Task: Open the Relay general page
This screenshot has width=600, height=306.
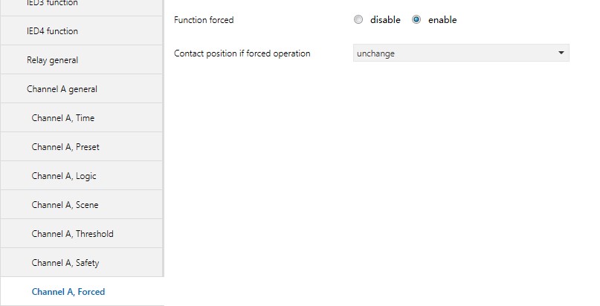Action: click(x=52, y=60)
